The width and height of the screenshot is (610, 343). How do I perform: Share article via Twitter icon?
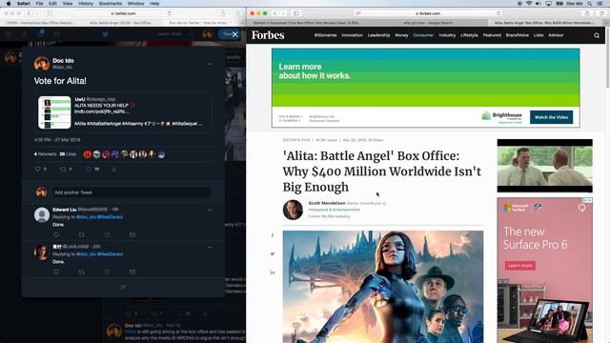[x=273, y=253]
